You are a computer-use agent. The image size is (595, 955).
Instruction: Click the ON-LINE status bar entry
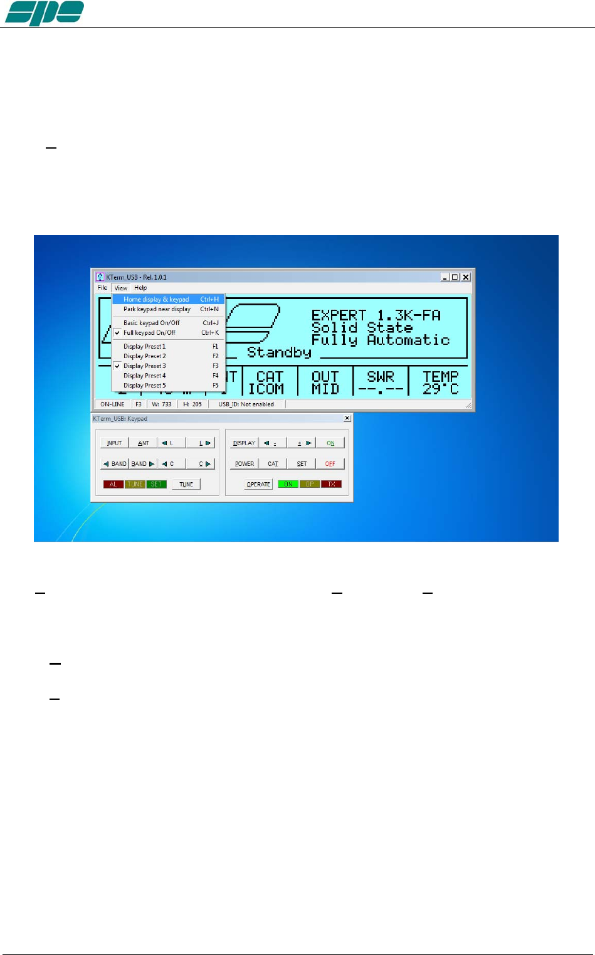pos(112,404)
